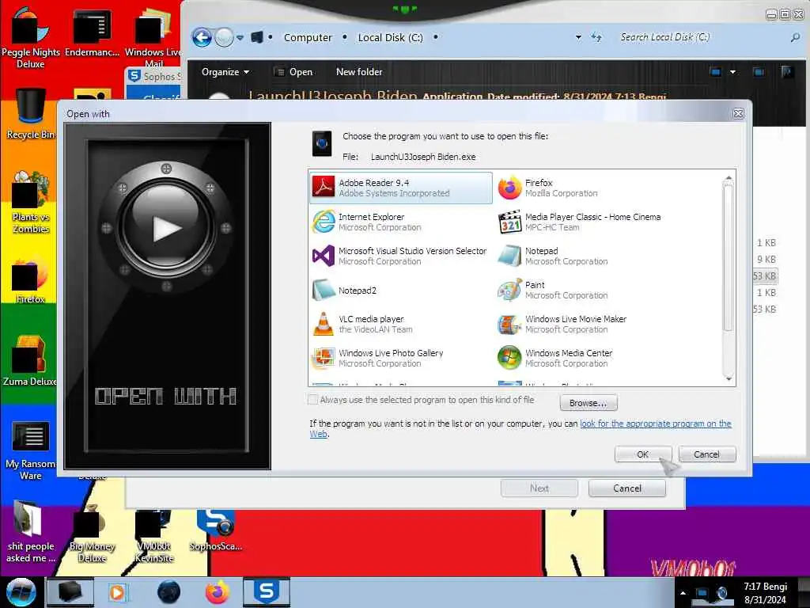
Task: Select Plants vs Zombies desktop shortcut
Action: point(31,202)
